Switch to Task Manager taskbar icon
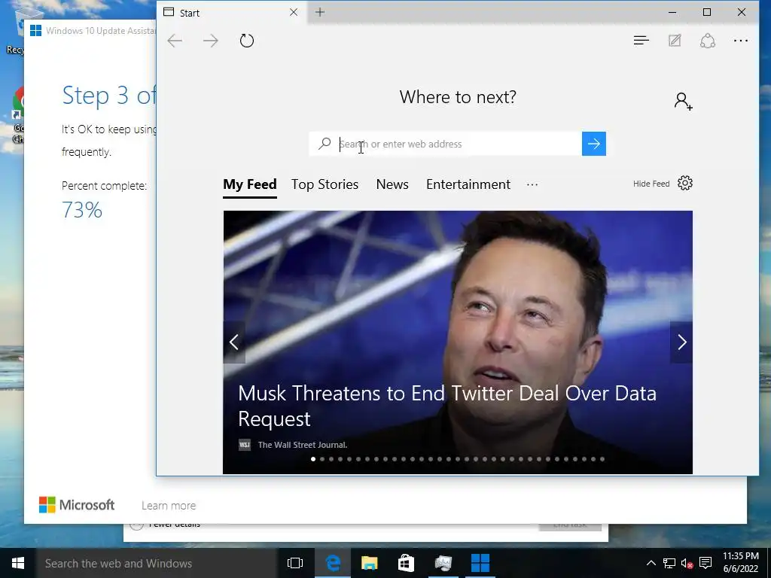The image size is (771, 578). pyautogui.click(x=443, y=563)
